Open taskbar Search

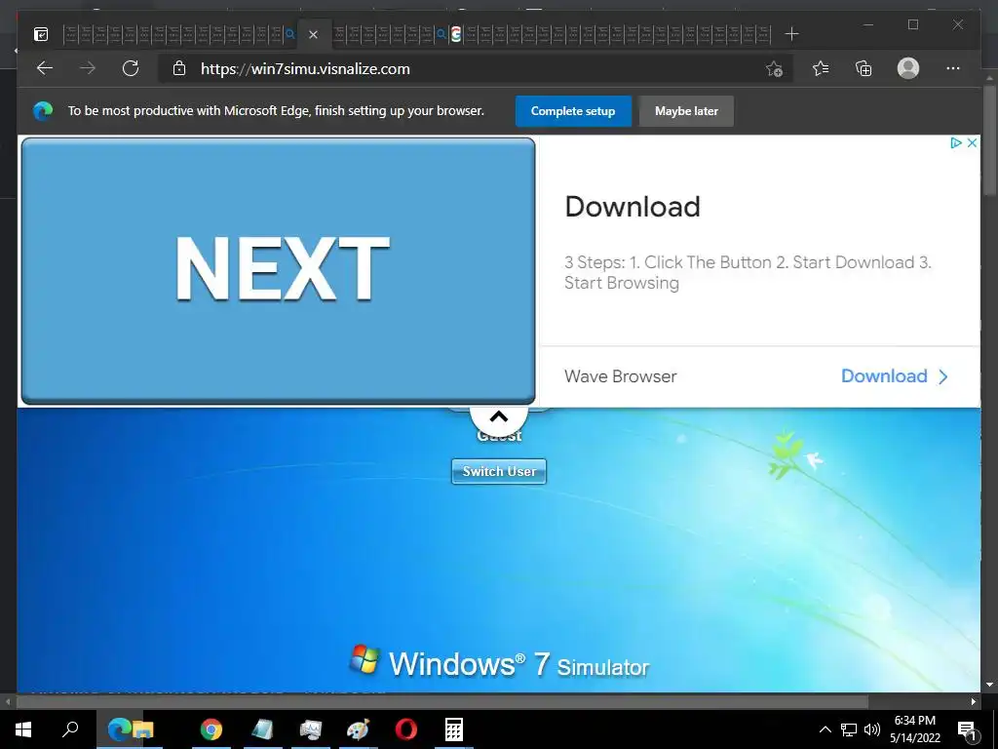(x=70, y=729)
